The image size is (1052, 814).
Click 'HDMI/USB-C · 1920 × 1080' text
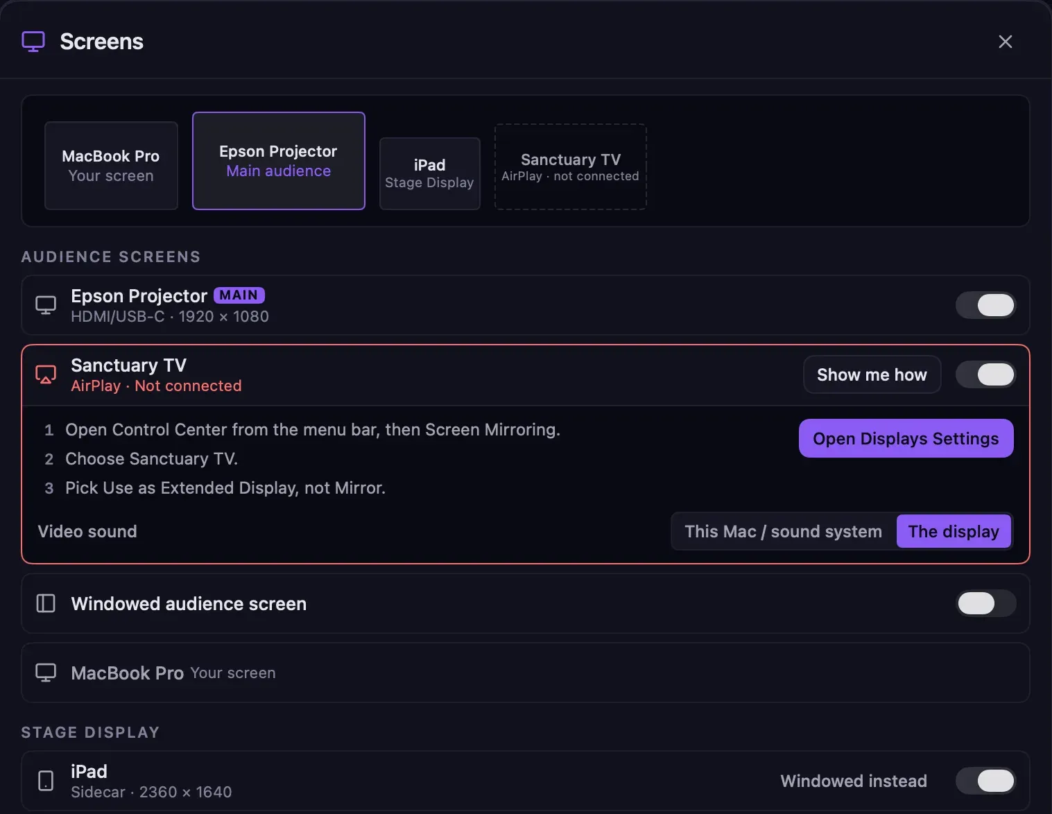coord(170,316)
